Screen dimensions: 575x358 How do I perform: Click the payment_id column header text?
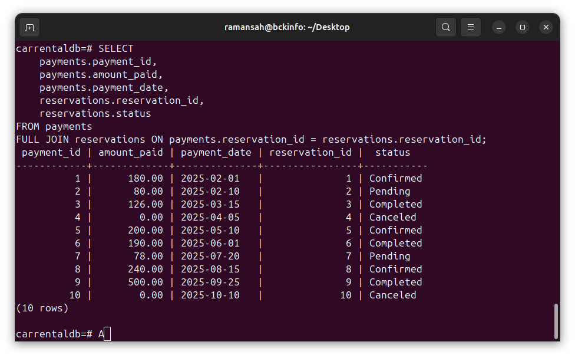[x=51, y=152]
